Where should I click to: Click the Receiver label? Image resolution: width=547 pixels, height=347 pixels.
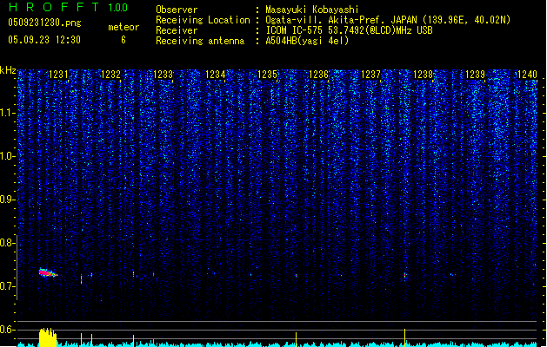tap(177, 30)
